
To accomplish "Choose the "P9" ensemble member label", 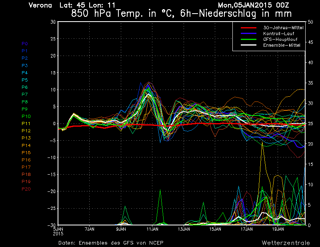I will (x=25, y=109).
